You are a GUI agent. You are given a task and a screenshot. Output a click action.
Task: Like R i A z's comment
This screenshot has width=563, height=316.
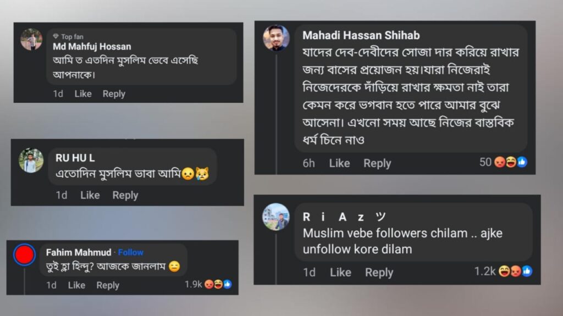(x=340, y=272)
